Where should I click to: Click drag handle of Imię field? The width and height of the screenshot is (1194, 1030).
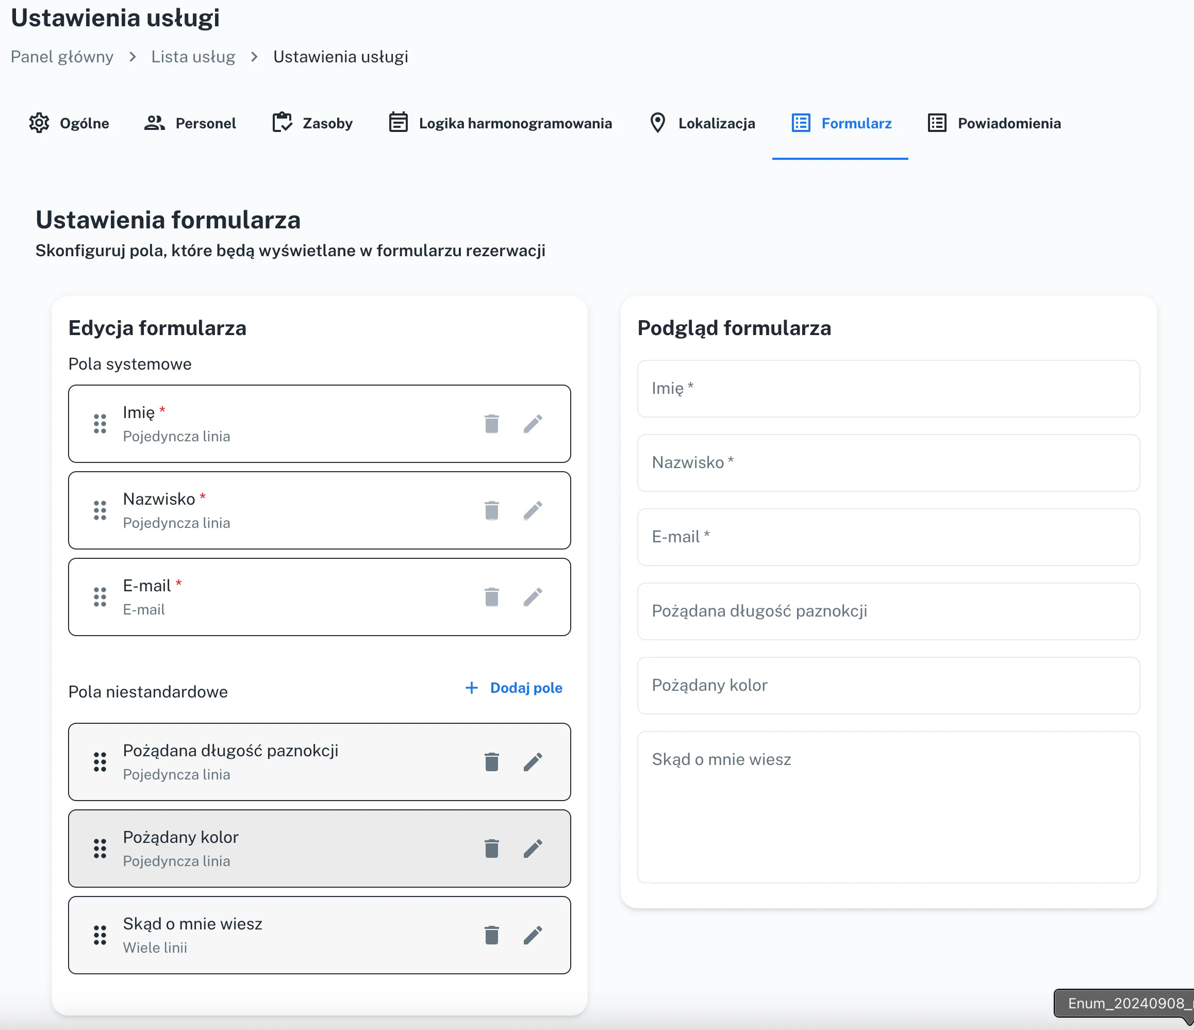coord(100,424)
